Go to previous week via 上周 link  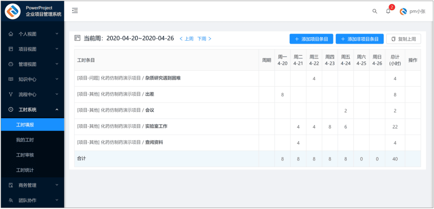[186, 38]
